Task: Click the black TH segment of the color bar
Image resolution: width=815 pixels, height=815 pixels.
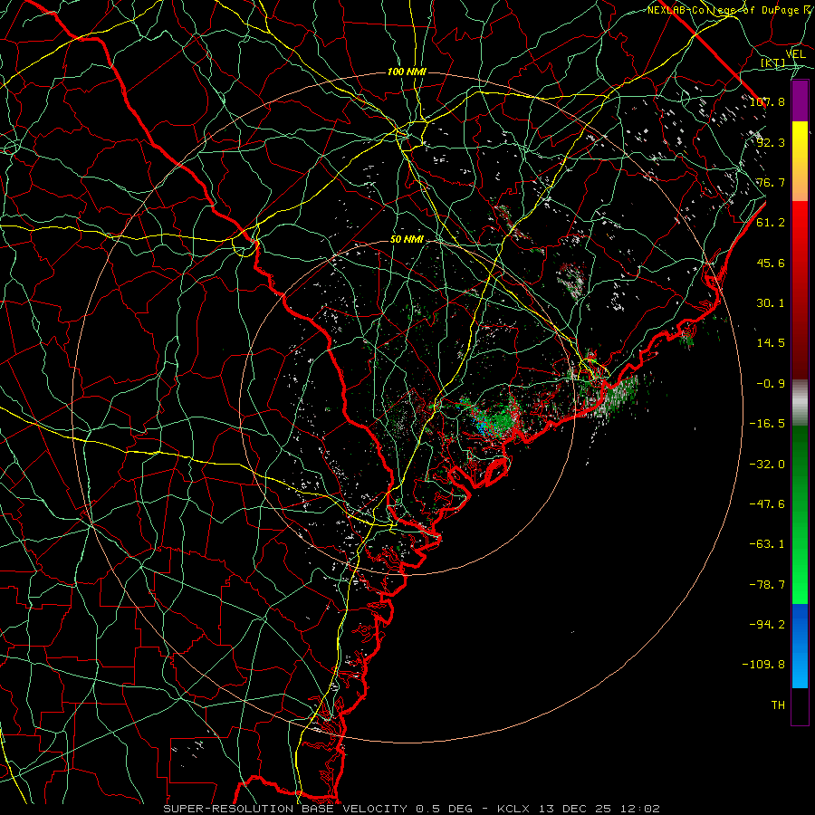Action: click(800, 706)
